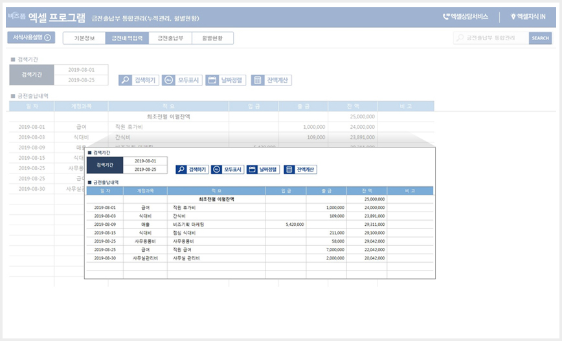Viewport: 562px width, 341px height.
Task: Select background end date cell 2019-08-25 under 검색기간
Action: click(x=82, y=80)
